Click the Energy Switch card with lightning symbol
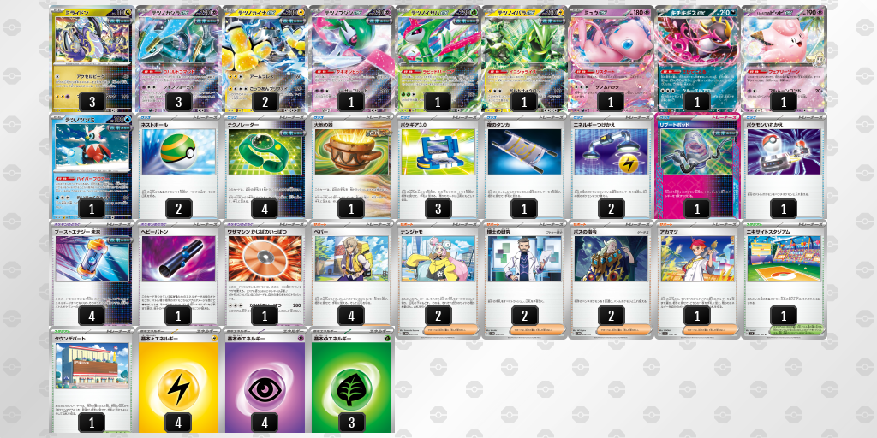Viewport: 877px width, 438px height. point(610,166)
